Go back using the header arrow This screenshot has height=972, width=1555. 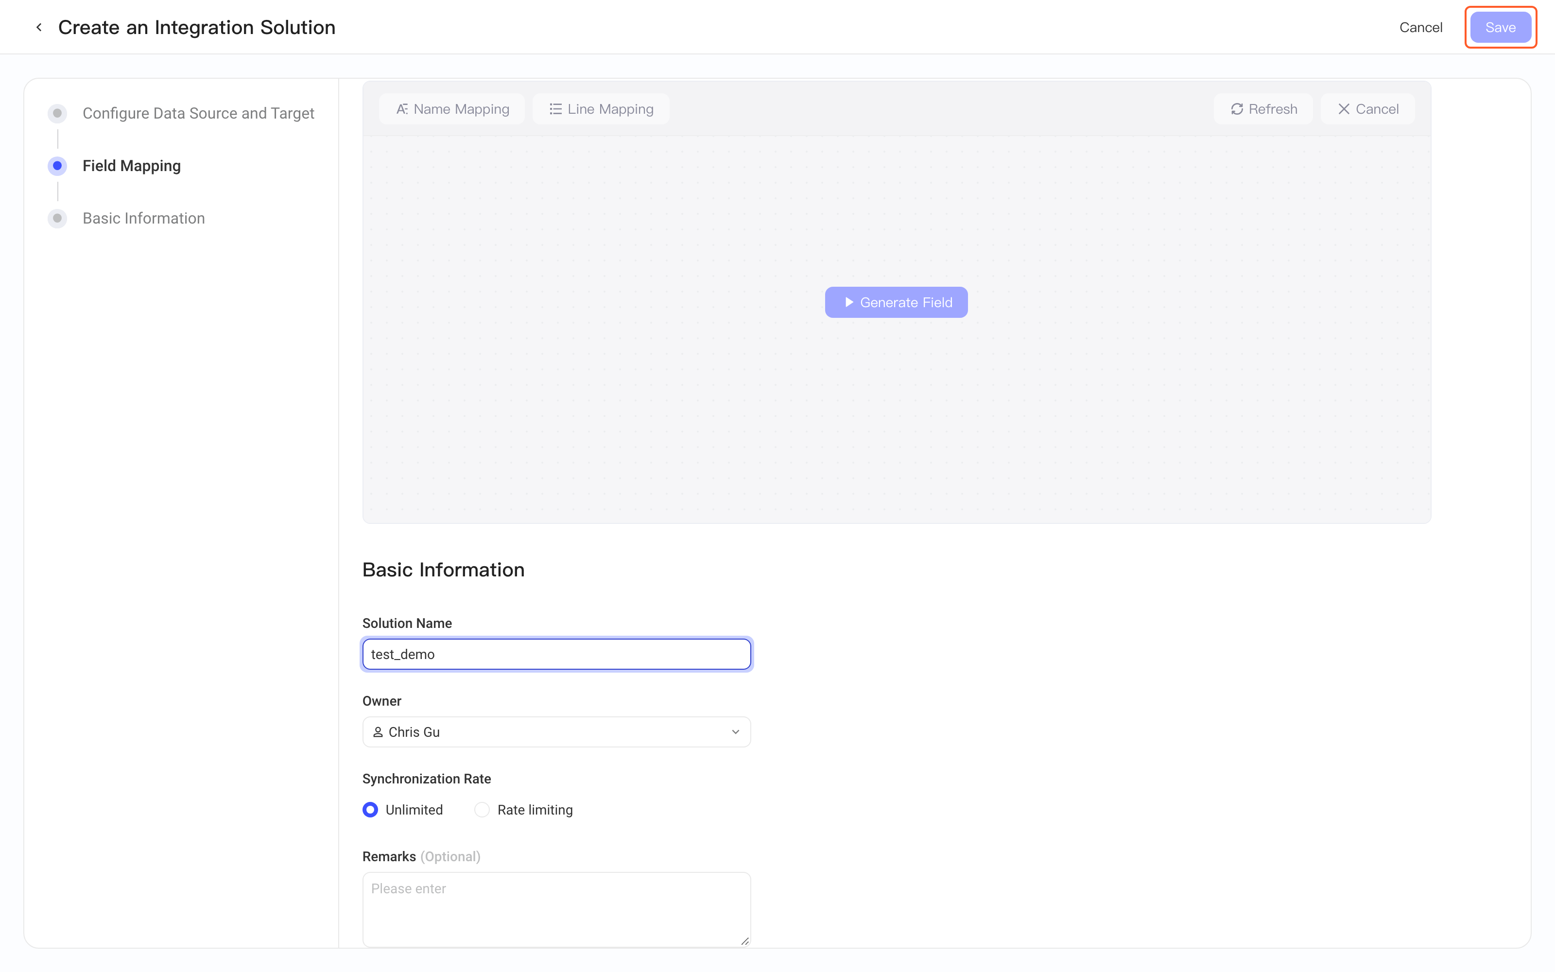pyautogui.click(x=39, y=27)
